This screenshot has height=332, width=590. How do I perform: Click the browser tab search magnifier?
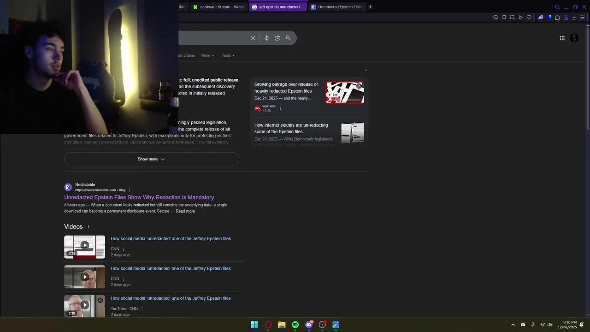pyautogui.click(x=557, y=7)
